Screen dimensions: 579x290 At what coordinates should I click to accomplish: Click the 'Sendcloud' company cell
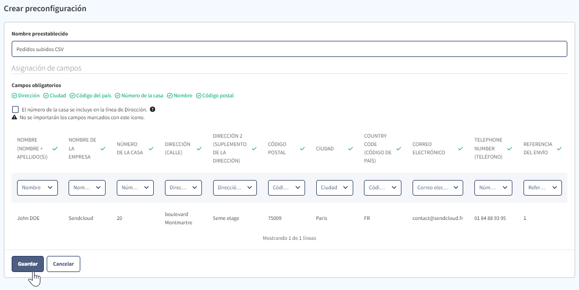pyautogui.click(x=81, y=218)
